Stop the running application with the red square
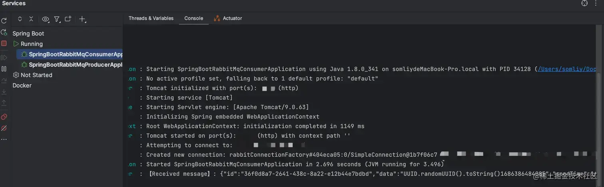 point(4,43)
